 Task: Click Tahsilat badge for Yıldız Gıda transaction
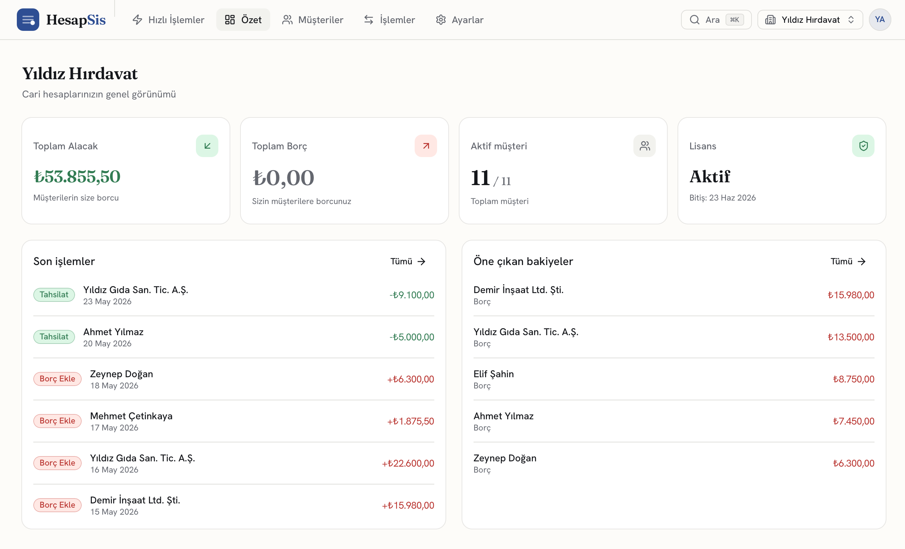tap(54, 295)
